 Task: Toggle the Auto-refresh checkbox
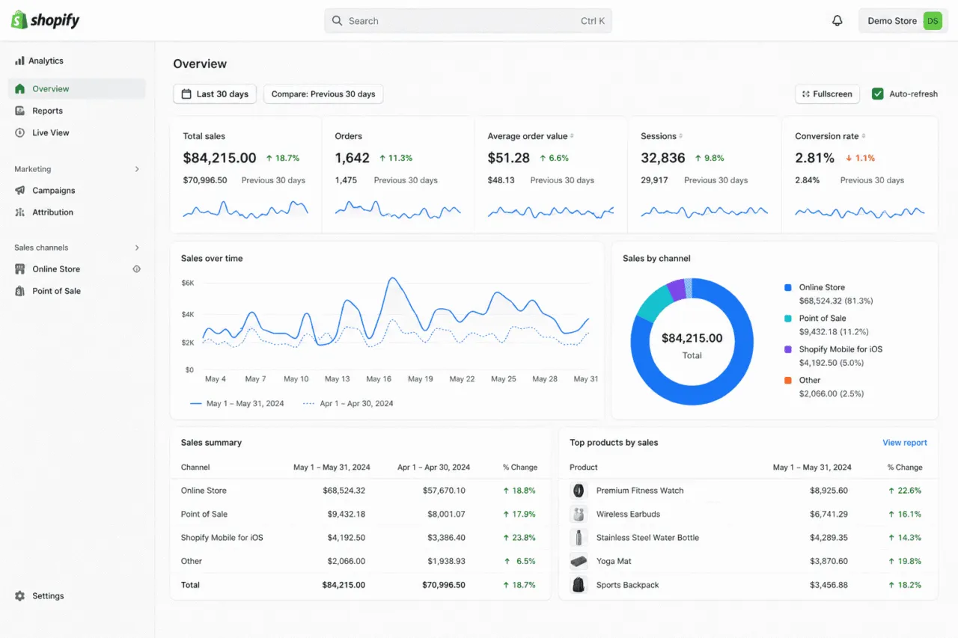pyautogui.click(x=878, y=94)
